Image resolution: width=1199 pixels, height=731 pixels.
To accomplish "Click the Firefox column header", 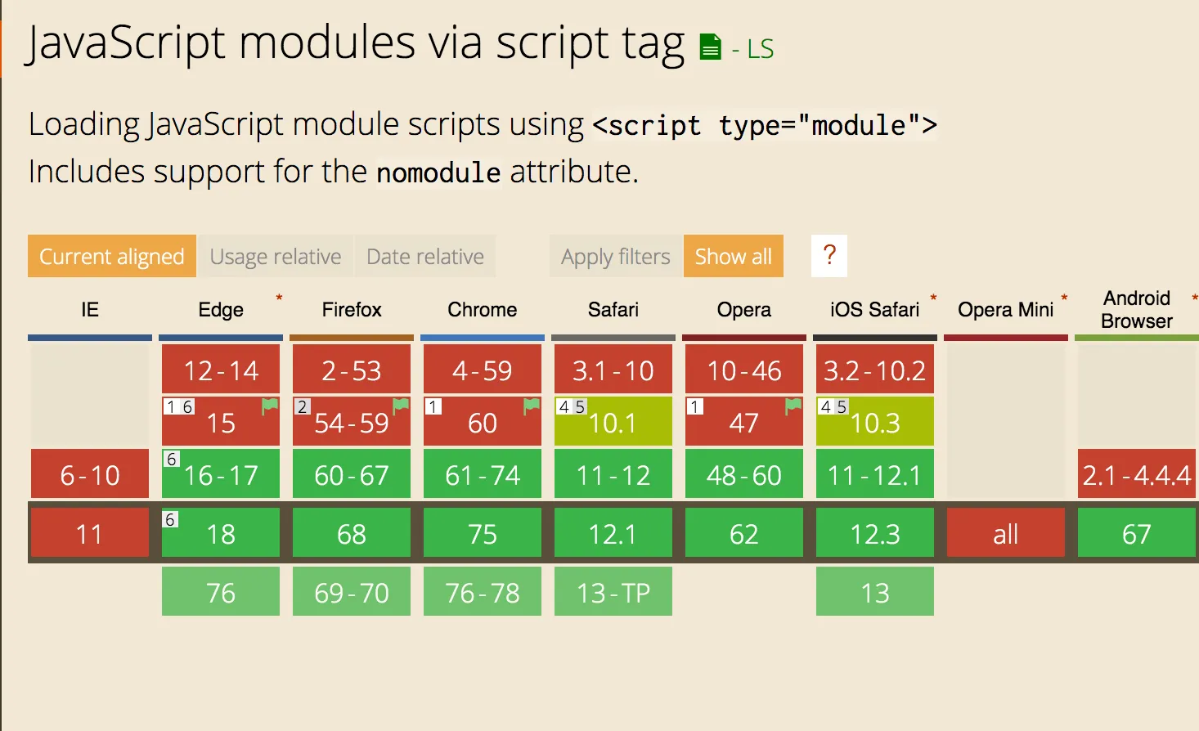I will tap(352, 310).
